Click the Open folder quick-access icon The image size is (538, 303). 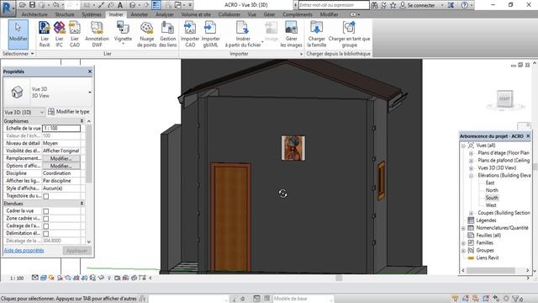click(x=23, y=5)
